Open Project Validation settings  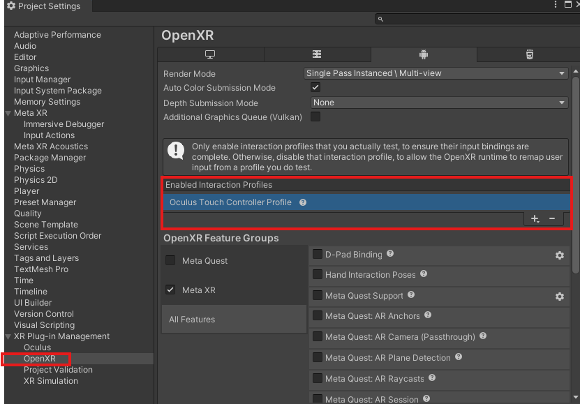[58, 370]
